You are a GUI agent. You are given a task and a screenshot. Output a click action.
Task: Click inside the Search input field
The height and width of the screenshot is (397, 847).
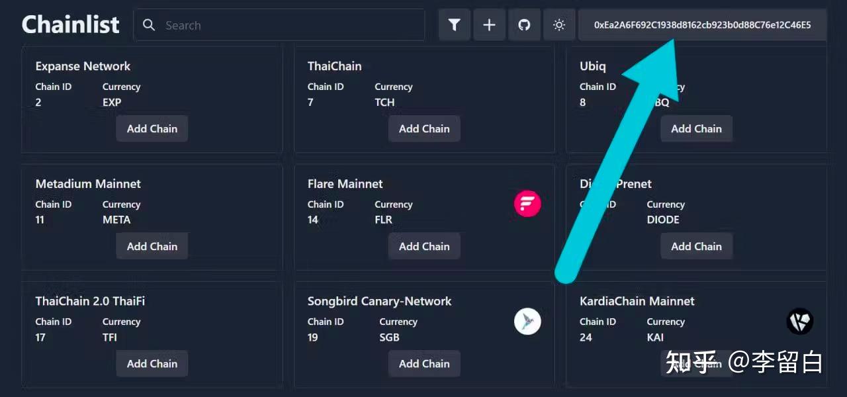(x=278, y=25)
